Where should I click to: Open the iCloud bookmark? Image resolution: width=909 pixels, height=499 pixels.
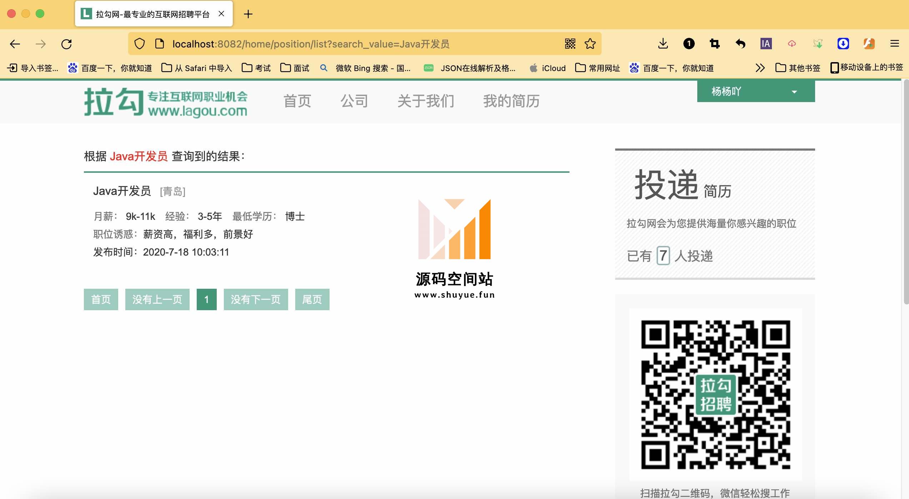548,68
